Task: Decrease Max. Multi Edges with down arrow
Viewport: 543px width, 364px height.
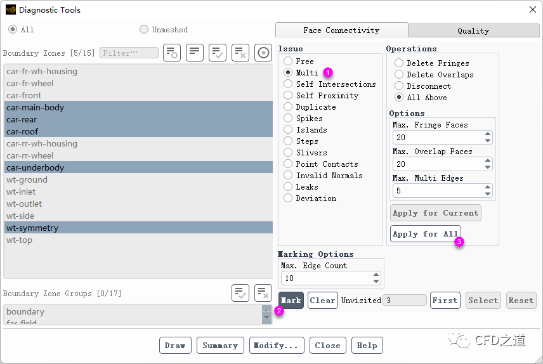Action: (488, 193)
